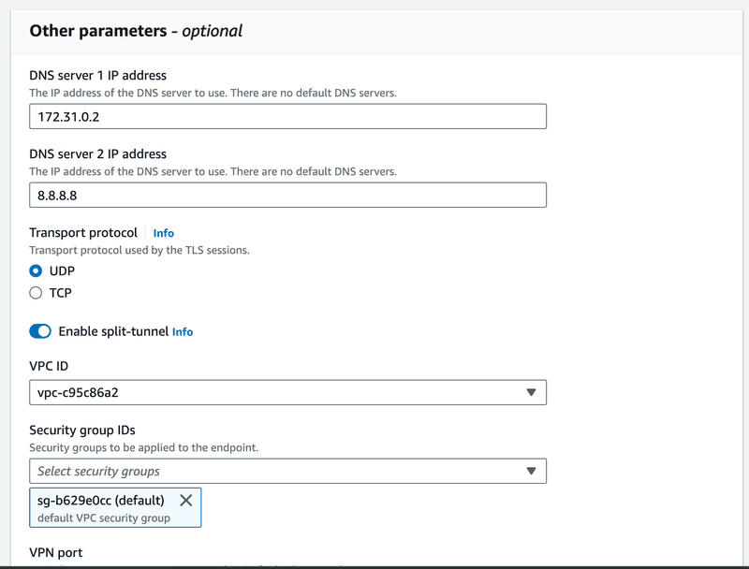Click the VPN port label

pyautogui.click(x=56, y=552)
